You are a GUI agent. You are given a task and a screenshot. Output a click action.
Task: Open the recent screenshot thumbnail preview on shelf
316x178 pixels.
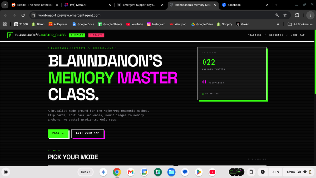[237, 172]
